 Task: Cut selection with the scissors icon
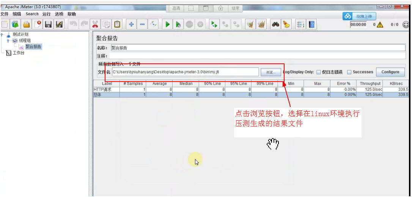point(95,25)
